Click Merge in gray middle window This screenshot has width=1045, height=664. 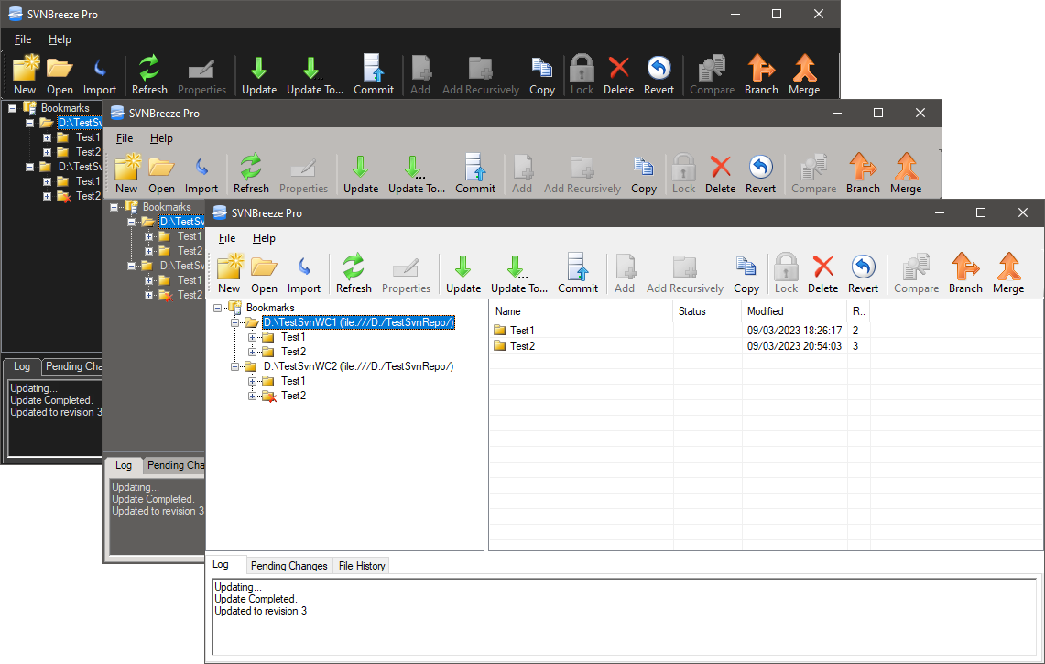coord(906,175)
